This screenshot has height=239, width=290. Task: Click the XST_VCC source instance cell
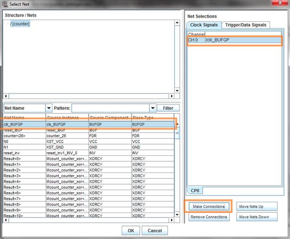click(67, 141)
